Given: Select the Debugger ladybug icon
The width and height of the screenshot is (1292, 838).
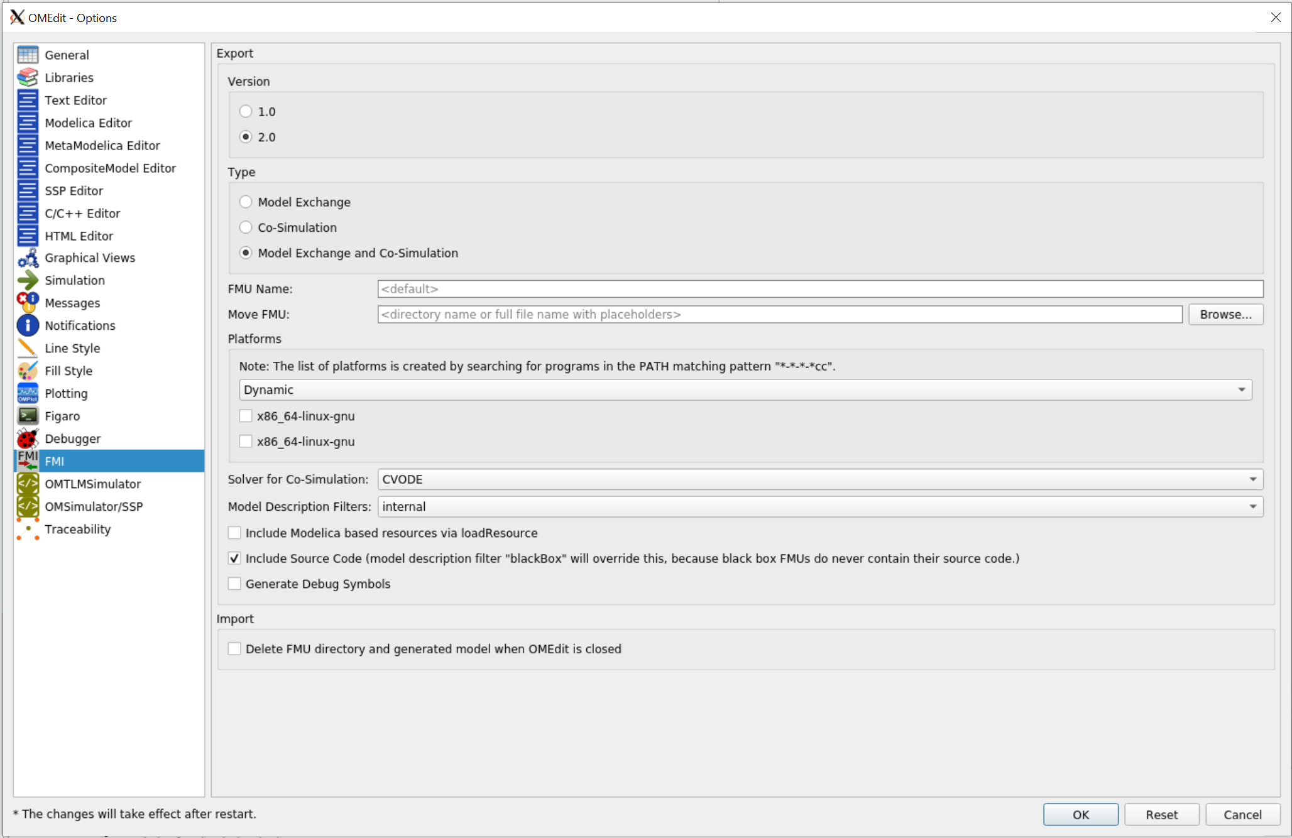Looking at the screenshot, I should [27, 438].
